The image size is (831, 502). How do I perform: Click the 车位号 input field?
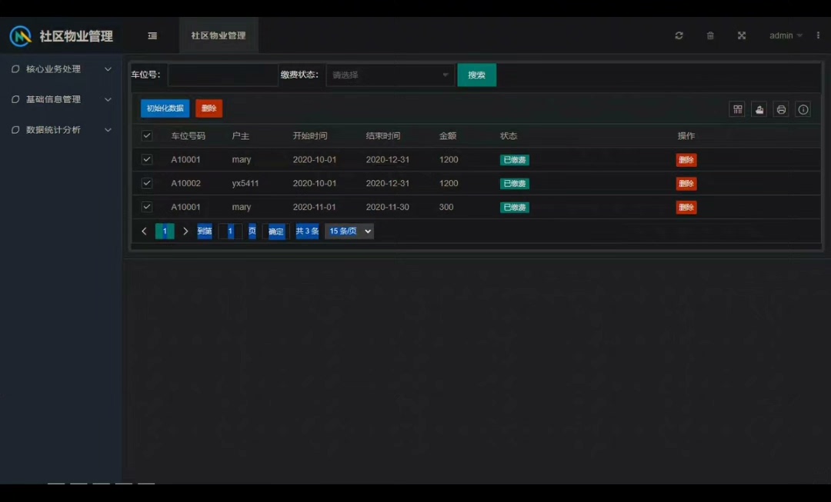[222, 75]
